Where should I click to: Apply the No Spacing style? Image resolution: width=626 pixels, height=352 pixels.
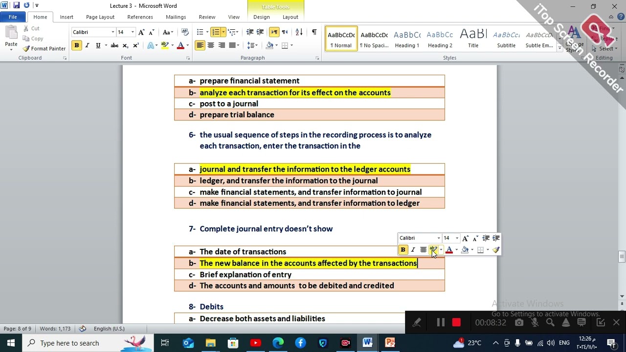(x=374, y=39)
